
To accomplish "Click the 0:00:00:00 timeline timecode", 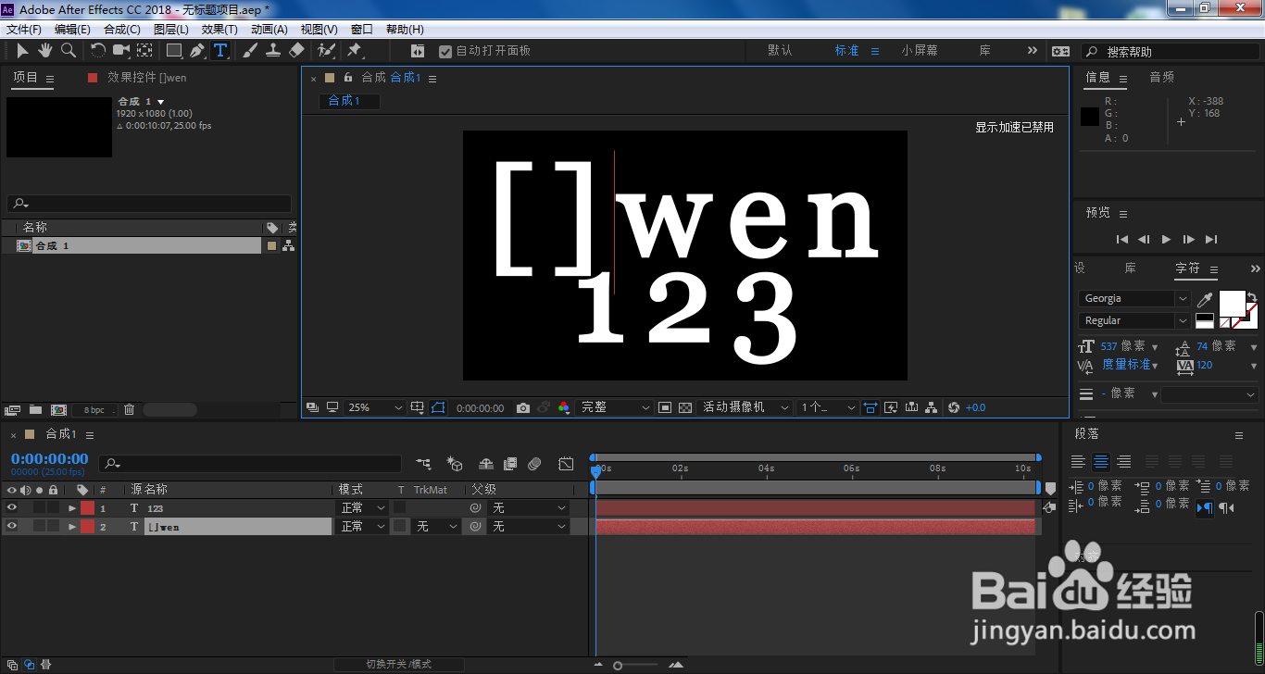I will point(50,459).
